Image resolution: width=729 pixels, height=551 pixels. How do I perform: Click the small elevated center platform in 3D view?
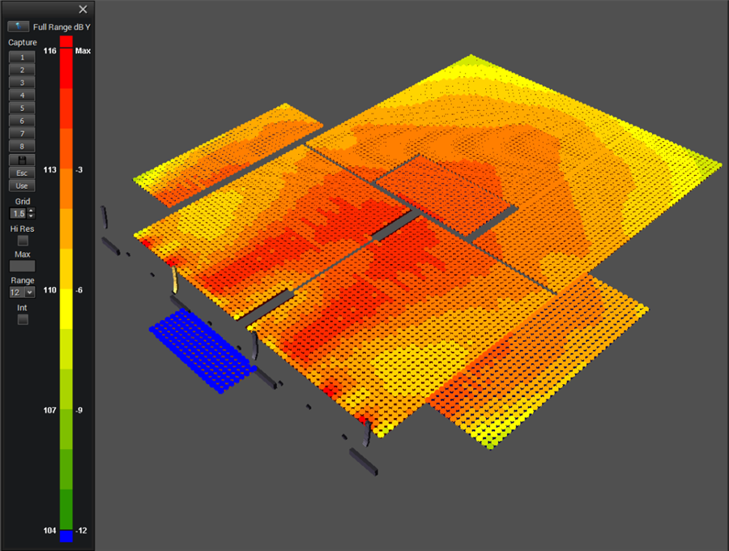click(444, 194)
